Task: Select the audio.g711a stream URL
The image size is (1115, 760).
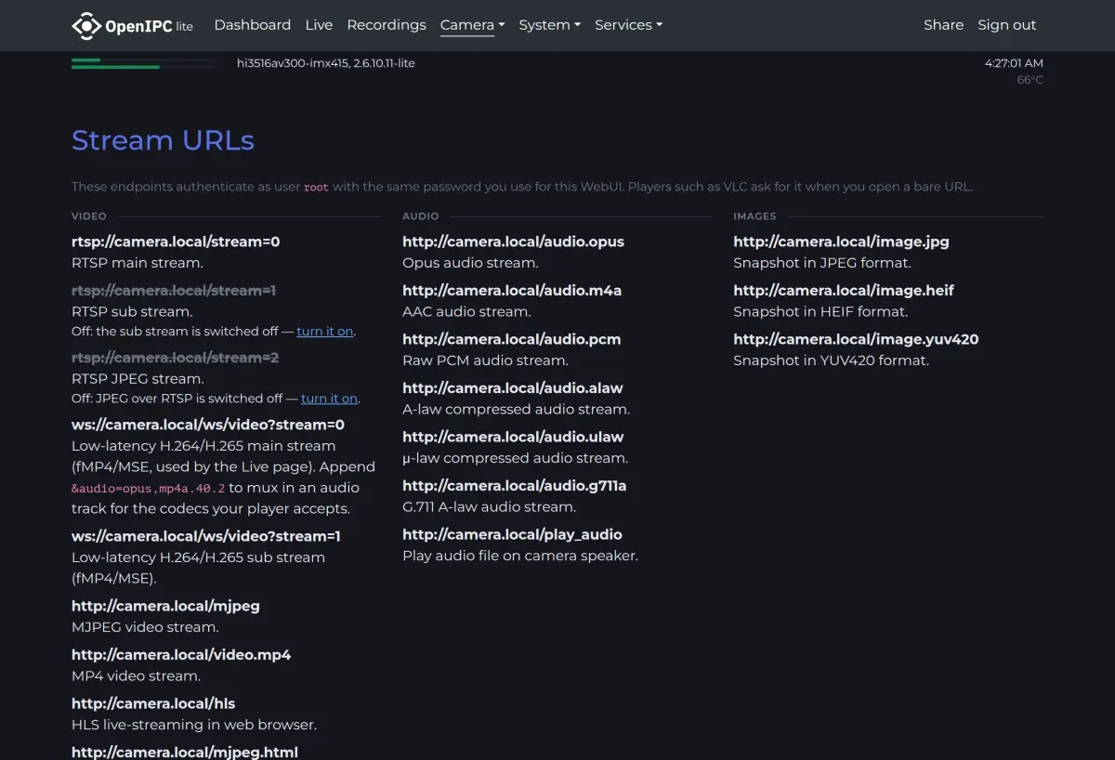Action: (515, 485)
